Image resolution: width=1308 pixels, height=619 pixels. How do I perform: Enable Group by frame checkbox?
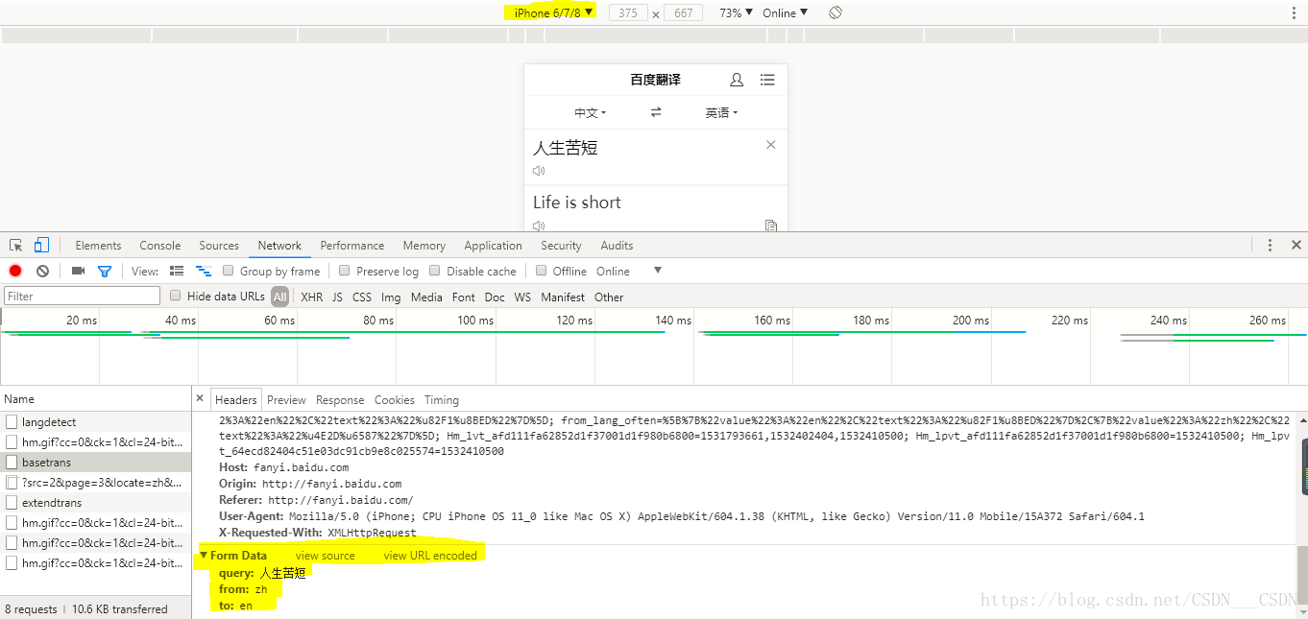[x=229, y=271]
